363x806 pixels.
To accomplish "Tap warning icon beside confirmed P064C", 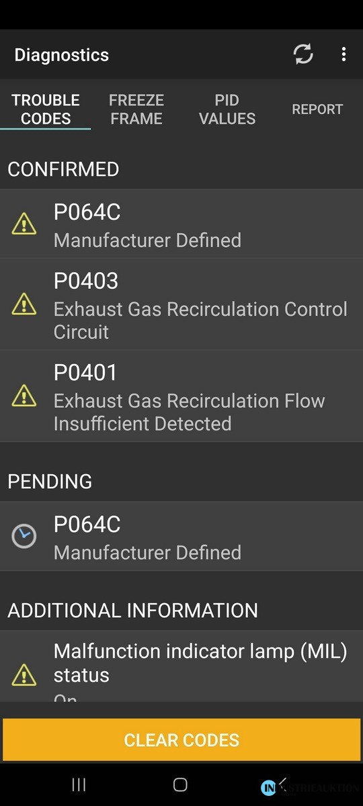I will 24,224.
